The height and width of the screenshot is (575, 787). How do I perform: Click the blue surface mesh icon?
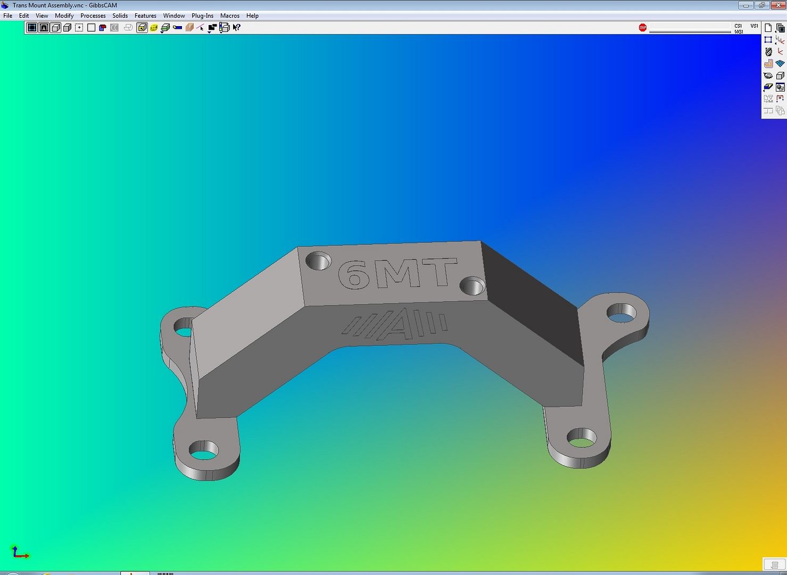780,63
